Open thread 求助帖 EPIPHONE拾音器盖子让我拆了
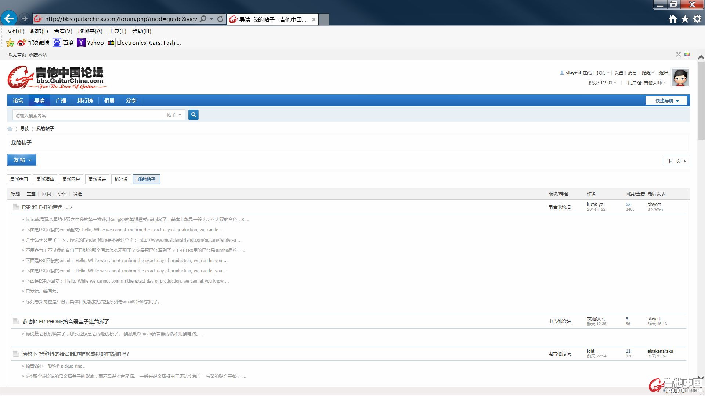 (x=66, y=322)
